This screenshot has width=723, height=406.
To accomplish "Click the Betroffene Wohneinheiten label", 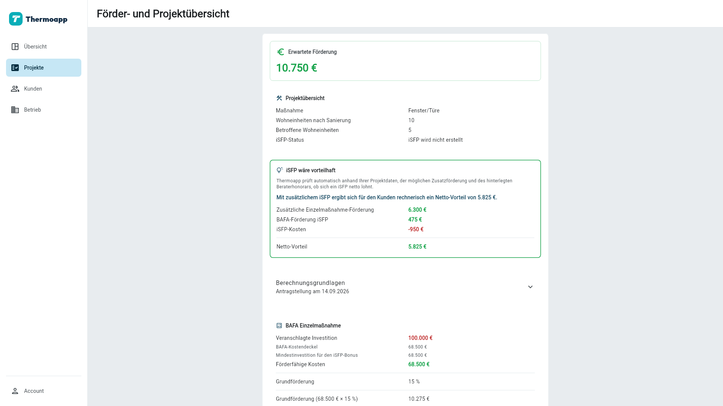I will tap(307, 130).
